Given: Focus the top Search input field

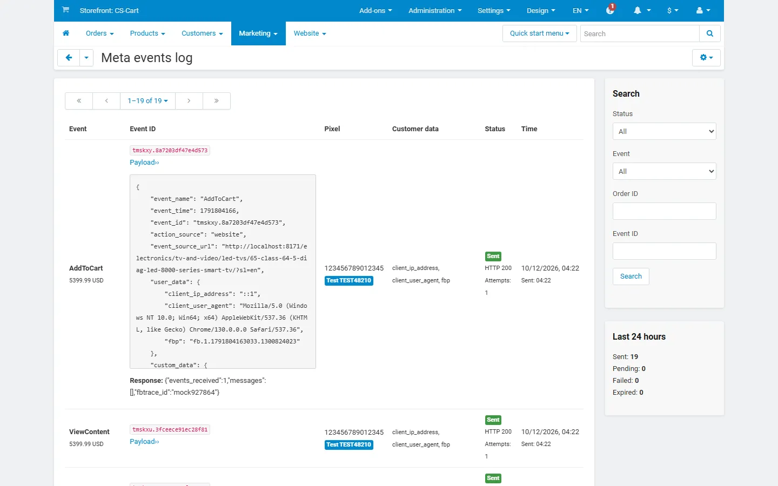Looking at the screenshot, I should click(640, 33).
